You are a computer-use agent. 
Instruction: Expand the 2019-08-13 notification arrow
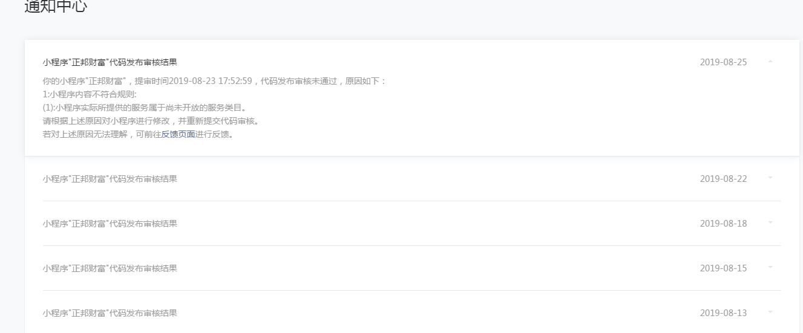(770, 312)
